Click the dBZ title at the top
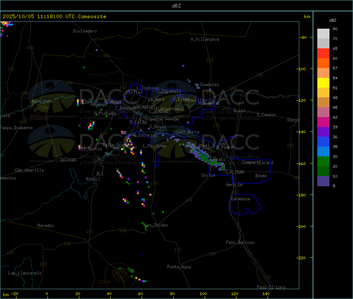This screenshot has width=353, height=299. (x=176, y=6)
